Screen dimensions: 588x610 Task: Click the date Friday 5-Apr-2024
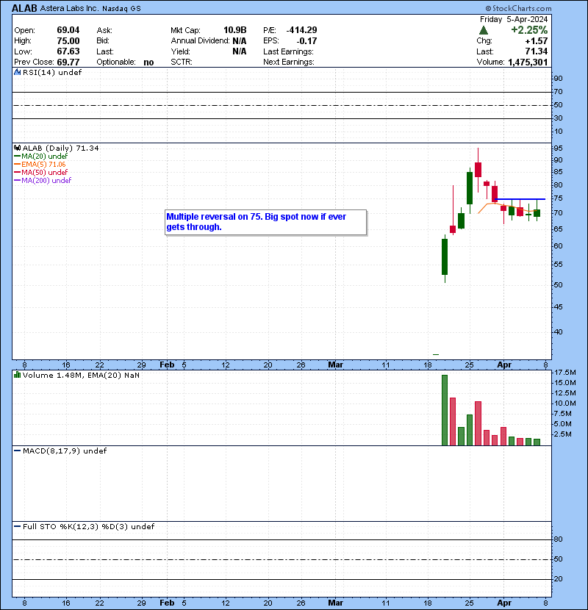(514, 19)
